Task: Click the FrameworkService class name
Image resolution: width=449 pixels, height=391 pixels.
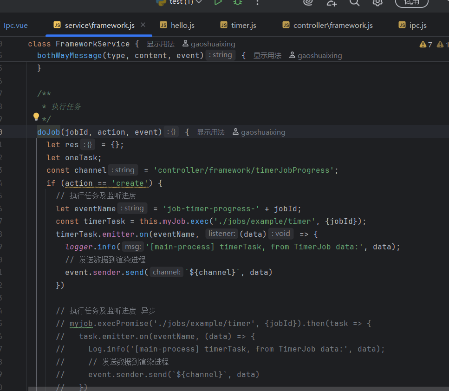Action: click(x=92, y=44)
